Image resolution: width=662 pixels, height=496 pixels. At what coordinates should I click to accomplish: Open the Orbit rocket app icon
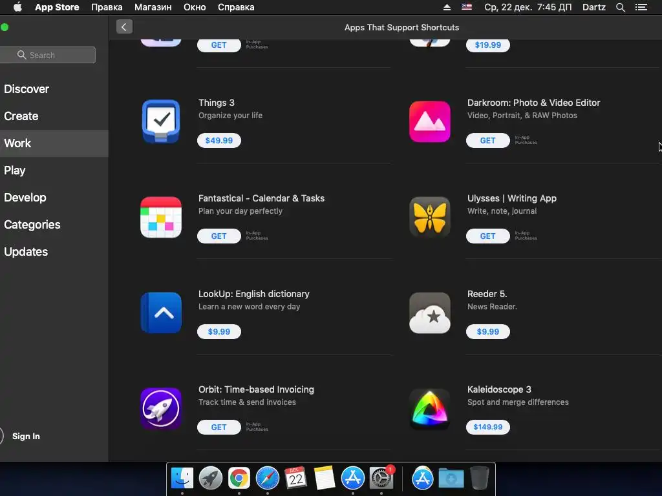click(x=161, y=408)
